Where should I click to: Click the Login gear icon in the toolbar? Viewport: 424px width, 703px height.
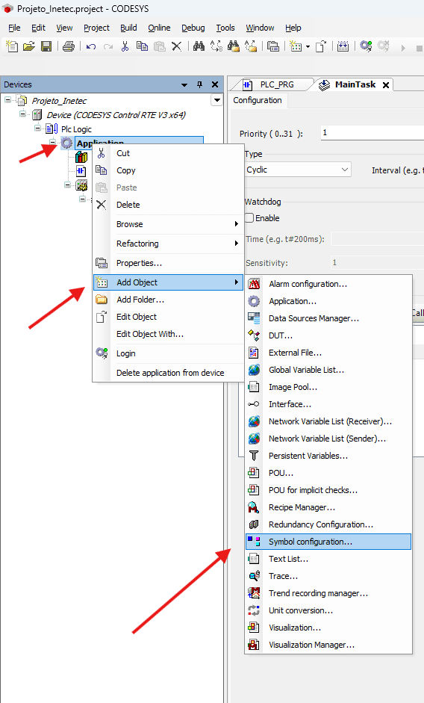(x=366, y=46)
